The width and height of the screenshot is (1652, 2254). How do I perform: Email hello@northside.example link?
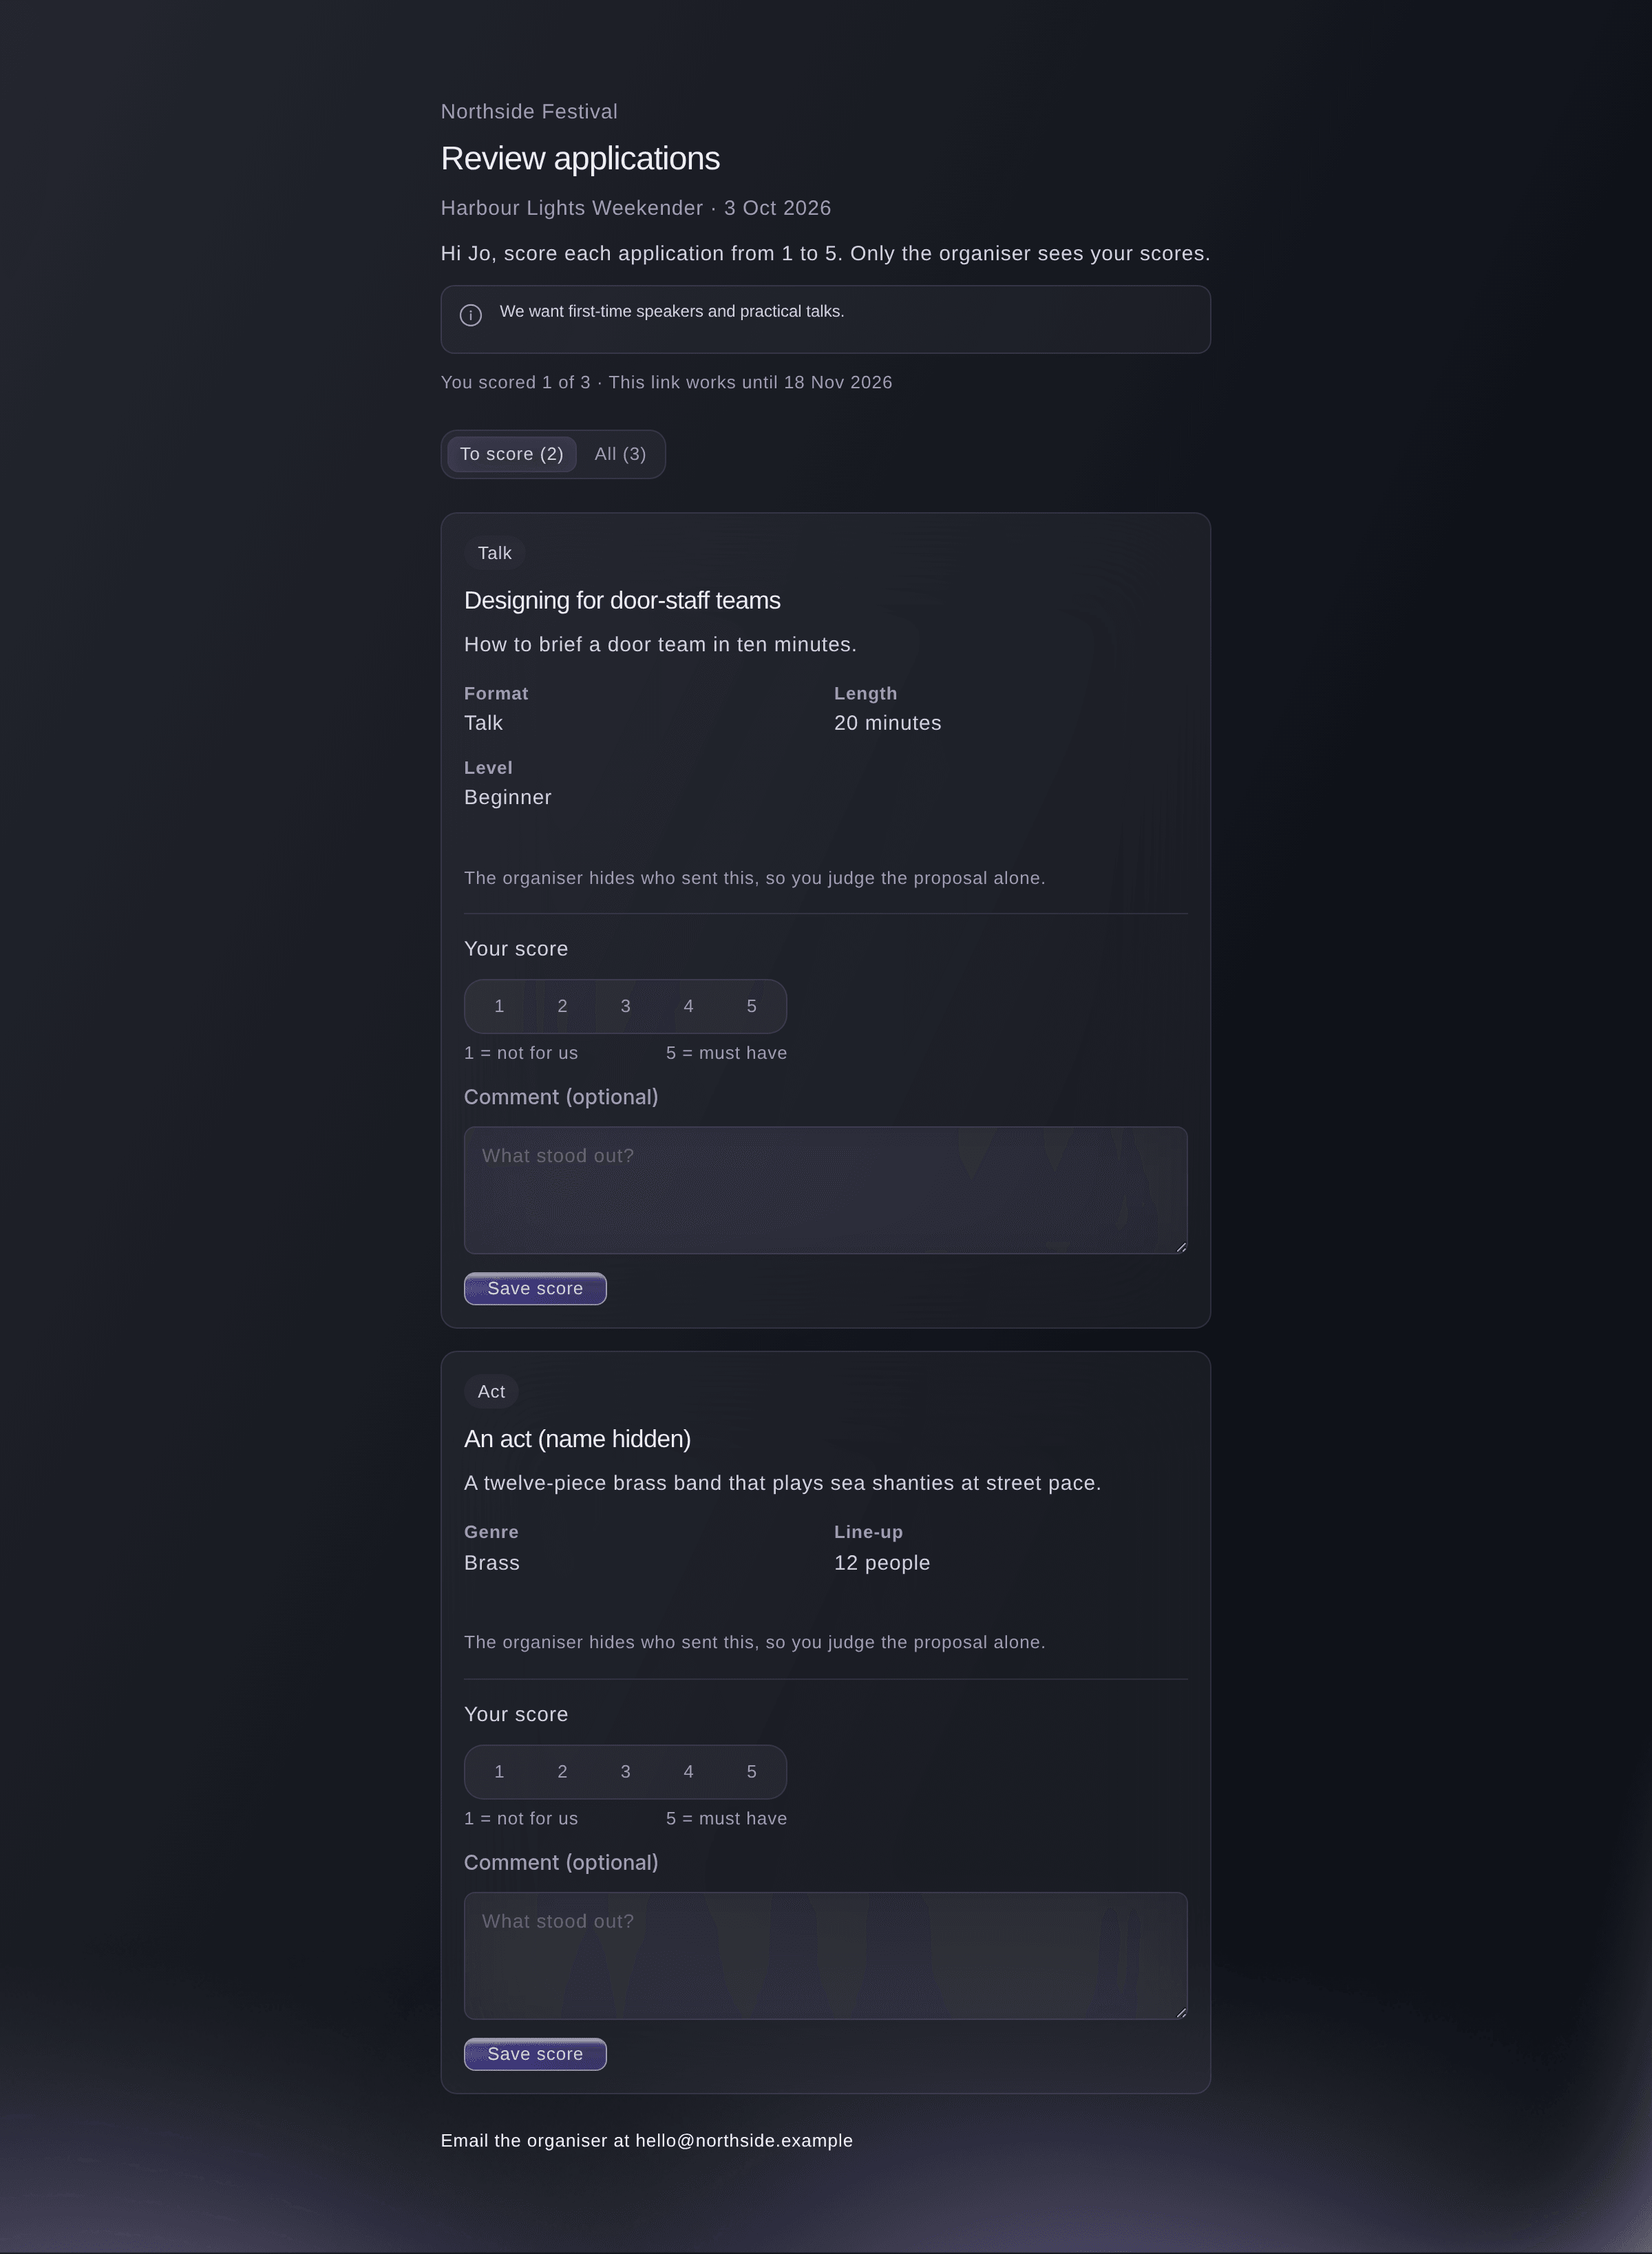point(744,2141)
